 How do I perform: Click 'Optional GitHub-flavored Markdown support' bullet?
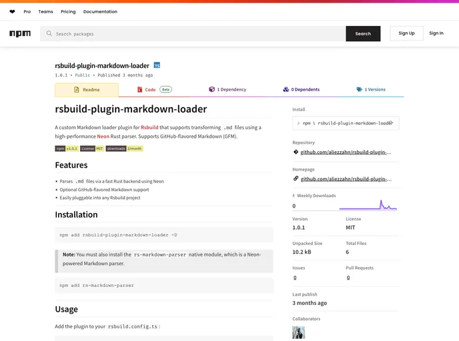click(x=104, y=190)
